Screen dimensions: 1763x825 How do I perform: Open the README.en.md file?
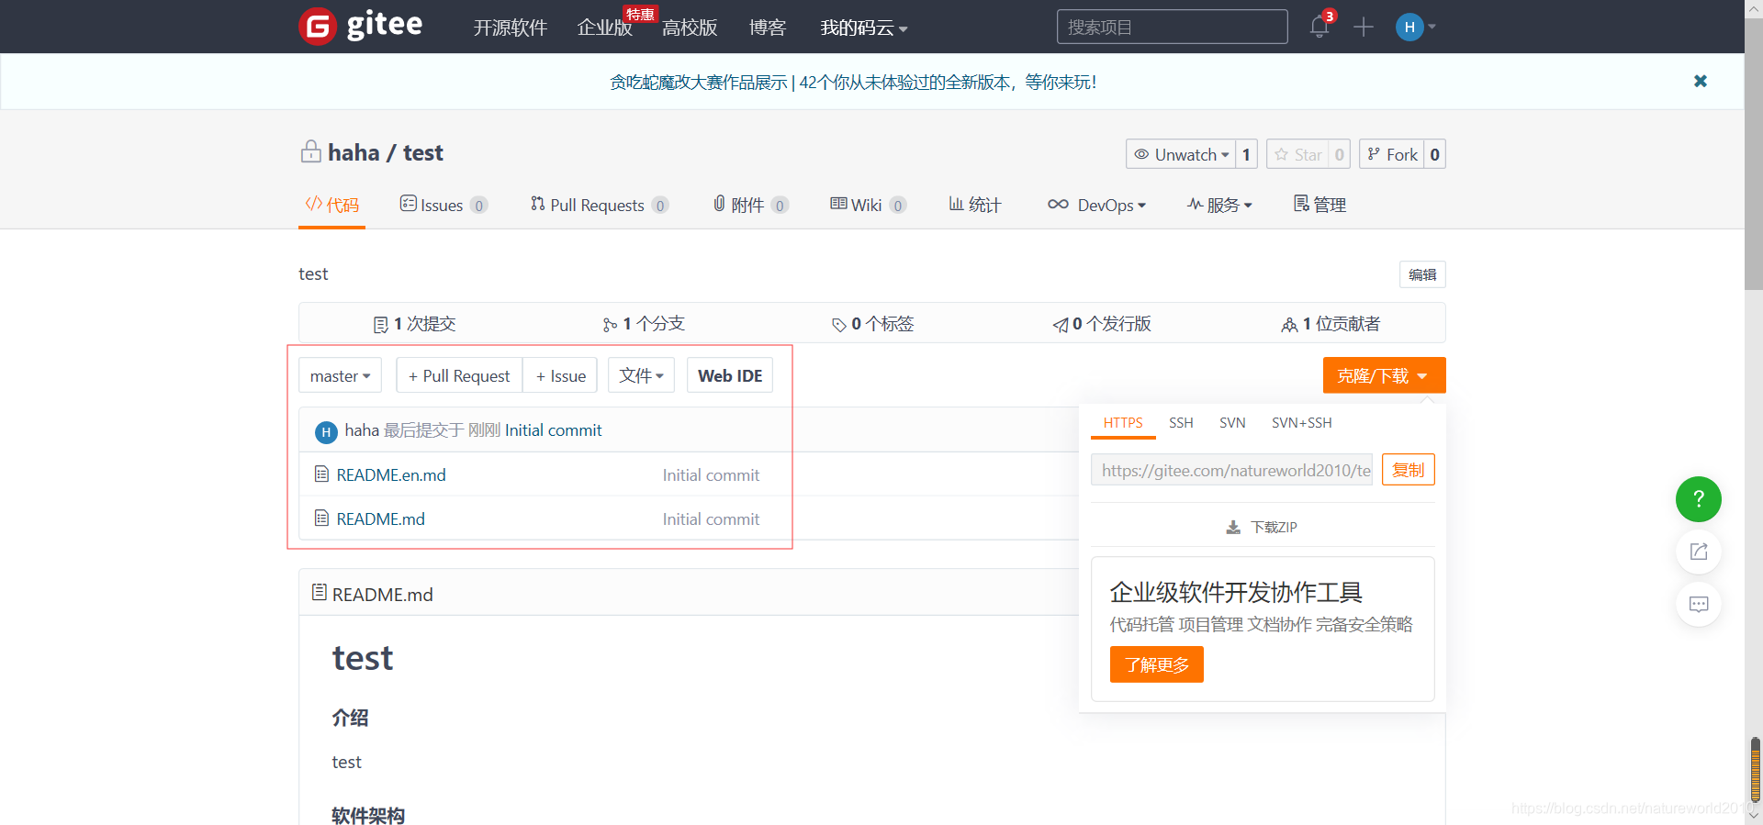(x=391, y=474)
